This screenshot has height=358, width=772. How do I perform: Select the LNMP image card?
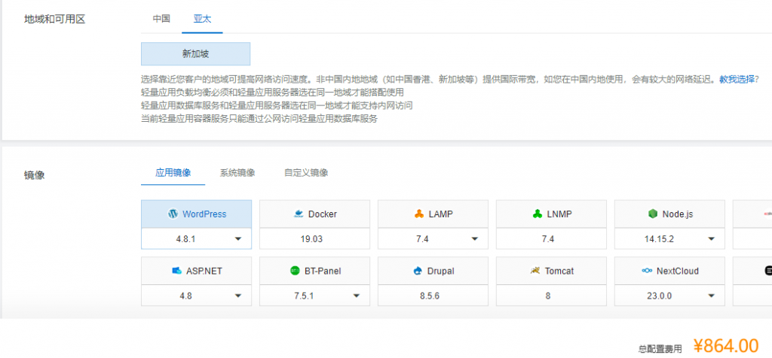pyautogui.click(x=551, y=214)
